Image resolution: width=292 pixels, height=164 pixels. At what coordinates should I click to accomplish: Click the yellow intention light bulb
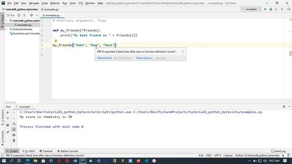[x=56, y=41]
